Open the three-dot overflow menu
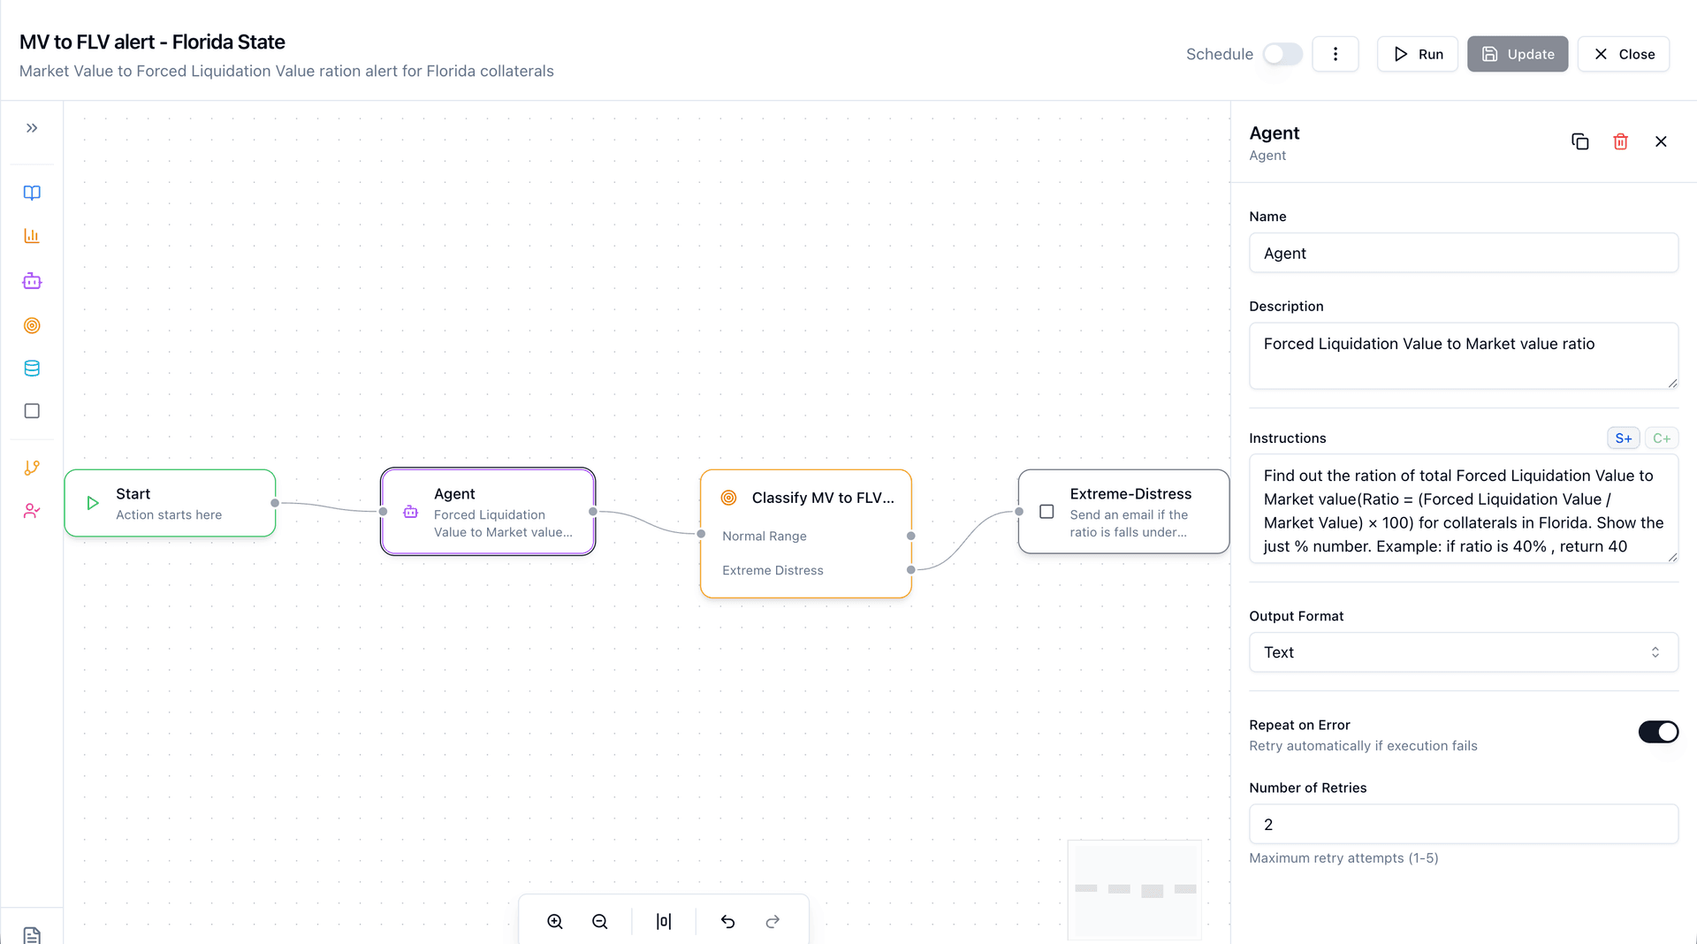Image resolution: width=1697 pixels, height=944 pixels. point(1336,54)
